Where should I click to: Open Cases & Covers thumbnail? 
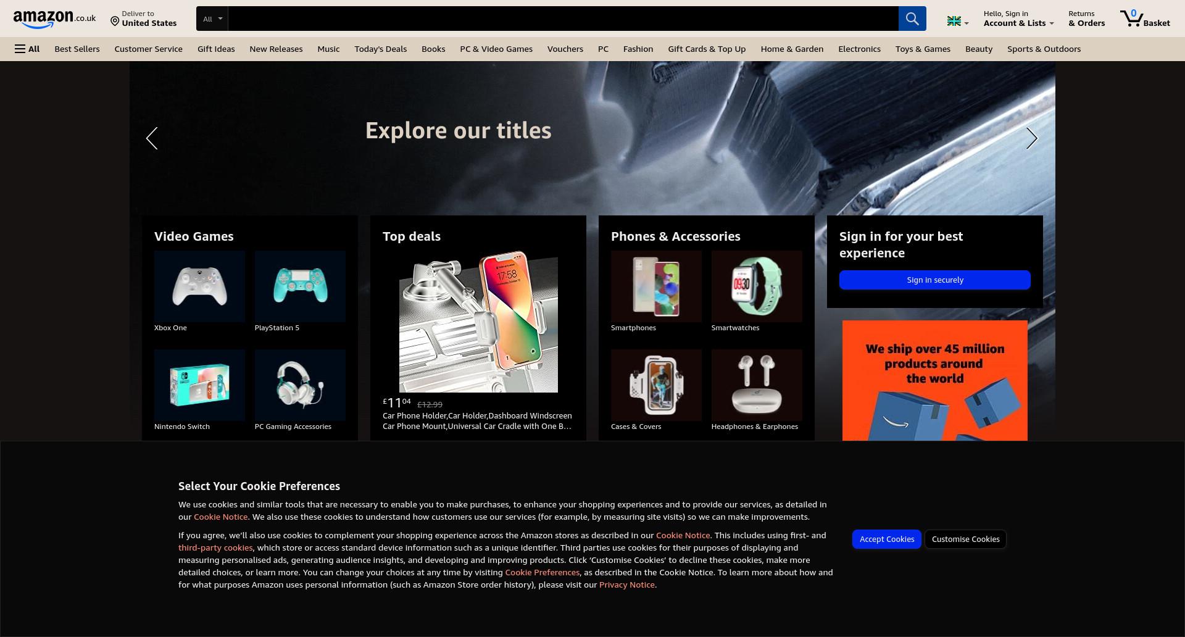[x=656, y=385]
